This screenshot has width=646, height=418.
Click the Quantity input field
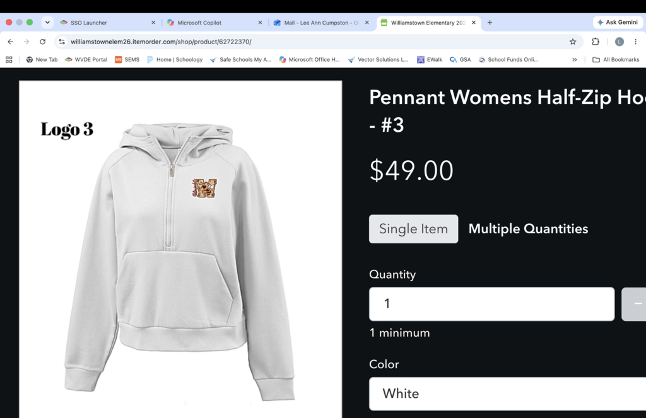[491, 304]
